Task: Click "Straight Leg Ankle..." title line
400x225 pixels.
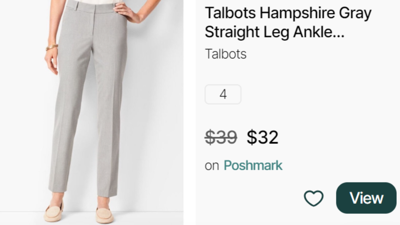Action: pos(274,32)
